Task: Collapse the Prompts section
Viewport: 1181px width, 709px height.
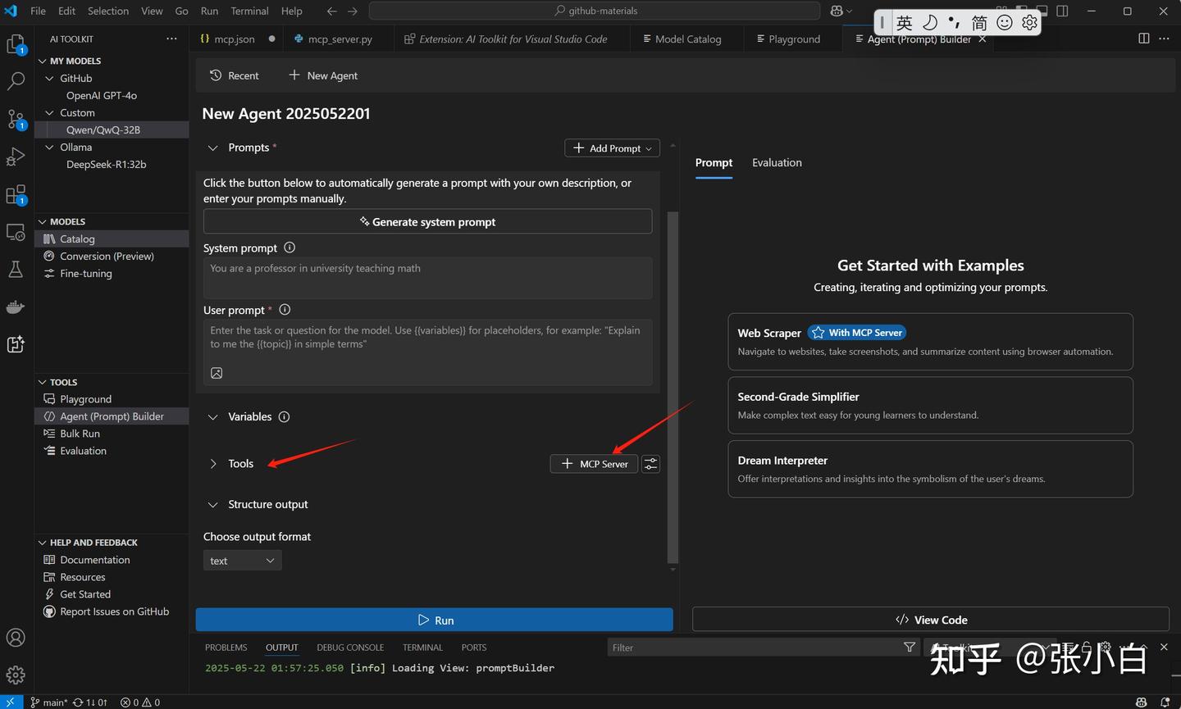Action: (212, 148)
